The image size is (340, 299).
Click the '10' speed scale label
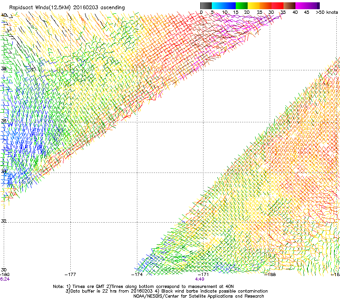pyautogui.click(x=225, y=12)
